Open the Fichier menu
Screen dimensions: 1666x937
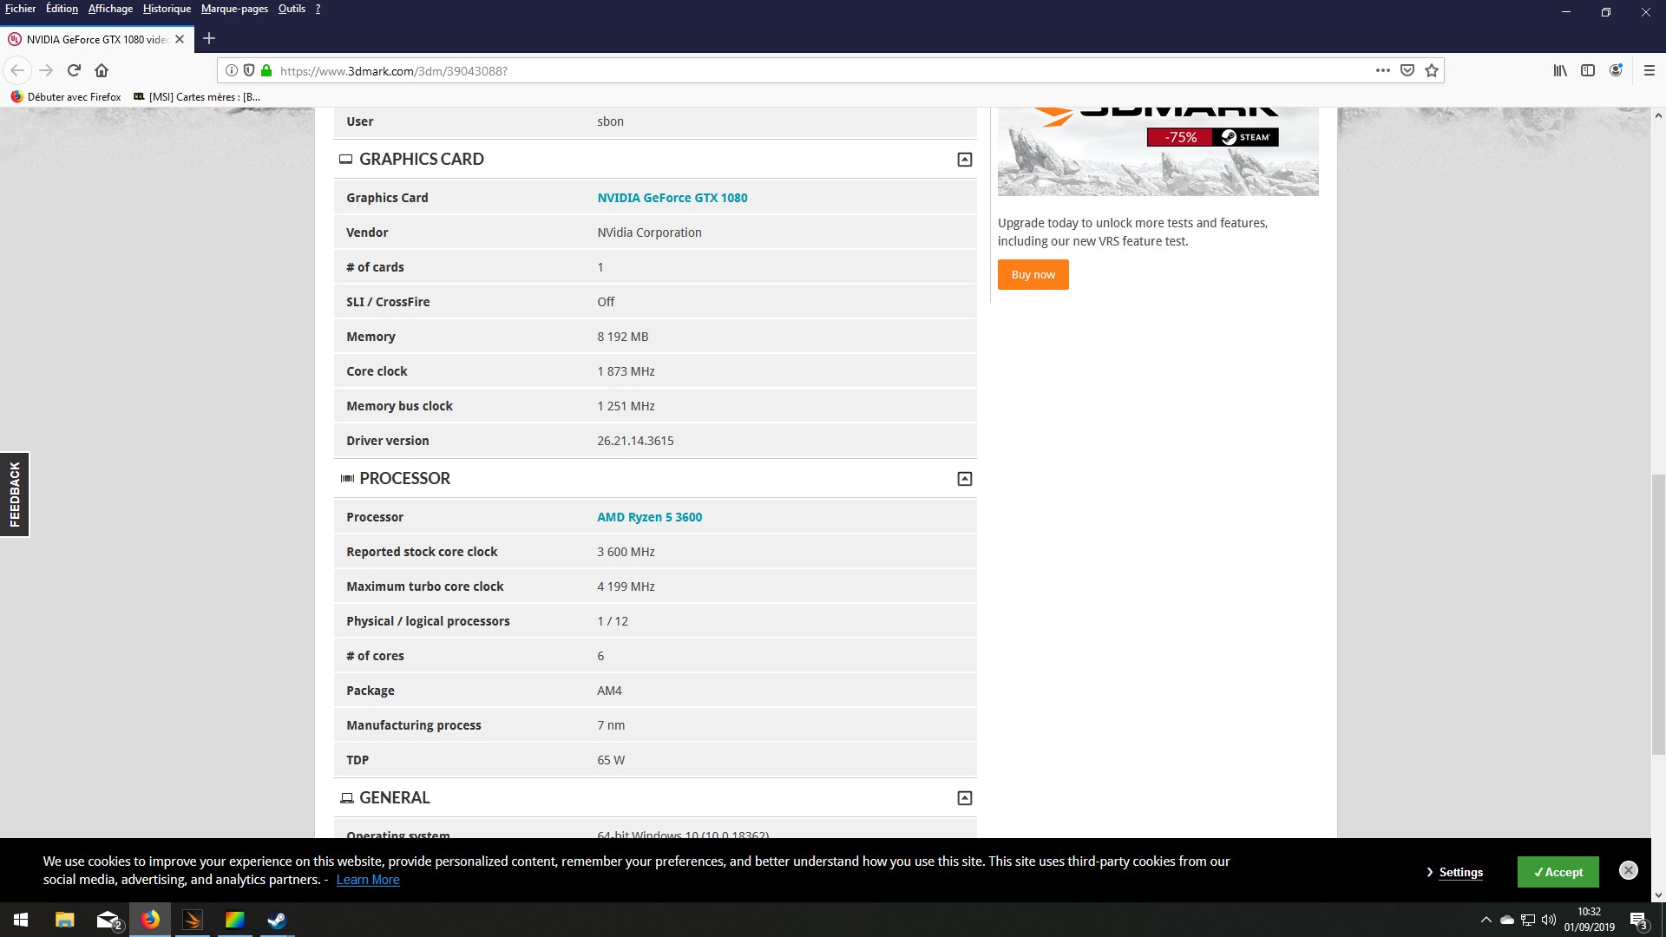[x=20, y=9]
